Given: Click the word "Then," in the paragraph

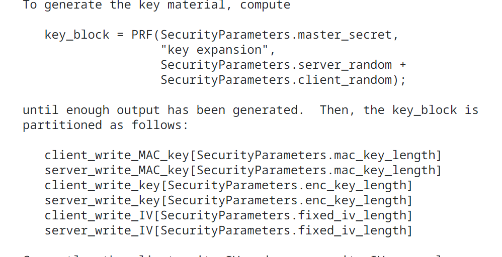Looking at the screenshot, I should (338, 110).
